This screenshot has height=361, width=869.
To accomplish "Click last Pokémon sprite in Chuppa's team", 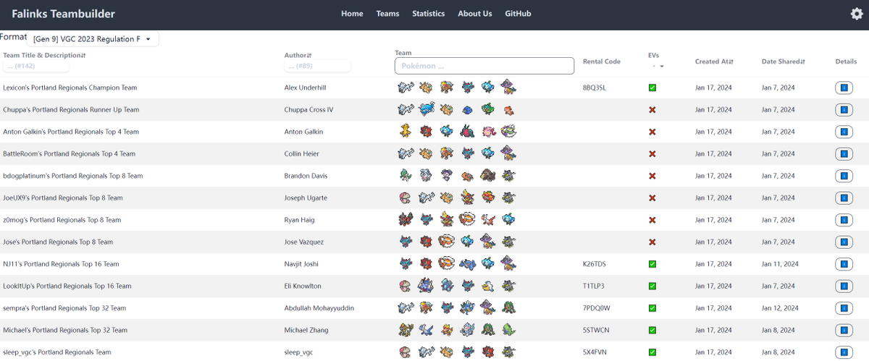I will (509, 110).
